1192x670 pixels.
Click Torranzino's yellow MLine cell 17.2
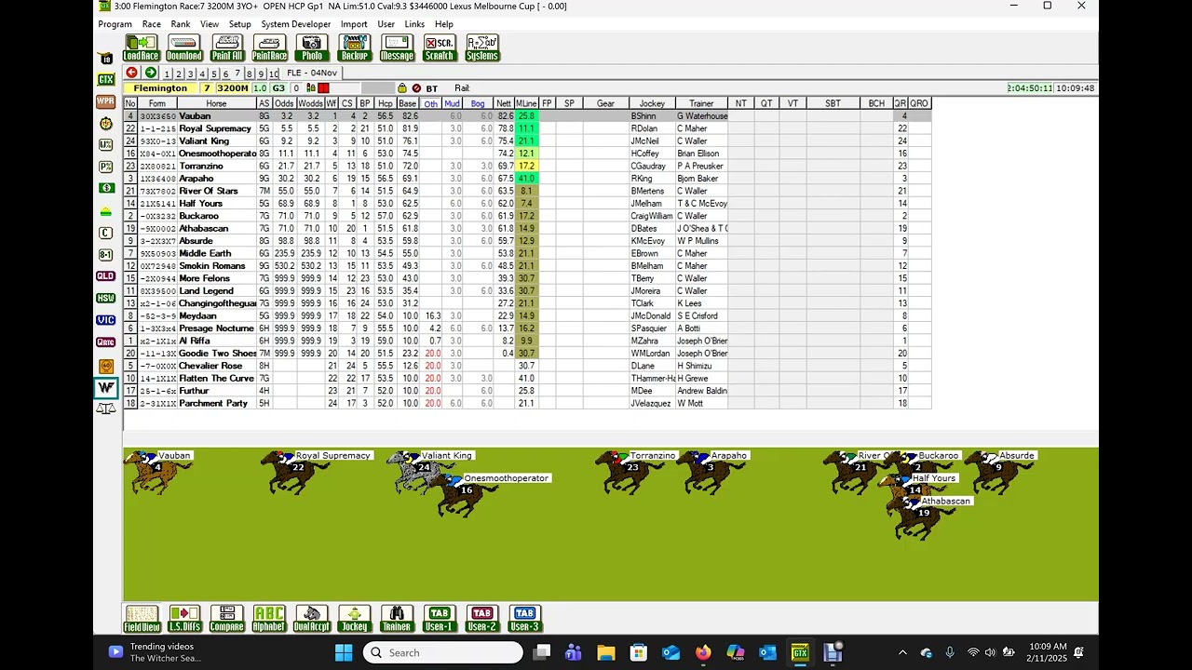coord(526,166)
